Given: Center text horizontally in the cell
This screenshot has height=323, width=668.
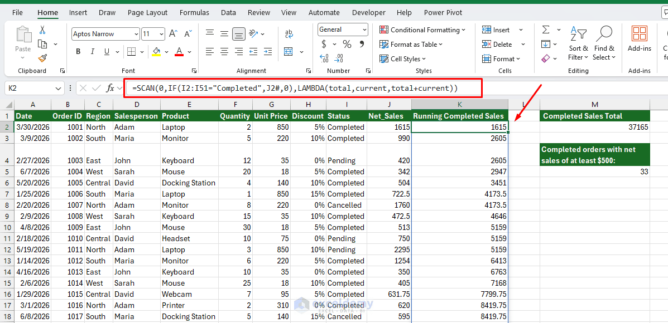Looking at the screenshot, I should (x=224, y=51).
